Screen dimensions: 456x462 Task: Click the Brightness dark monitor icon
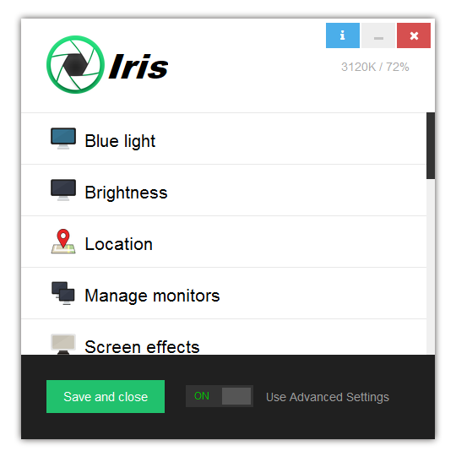tap(63, 190)
